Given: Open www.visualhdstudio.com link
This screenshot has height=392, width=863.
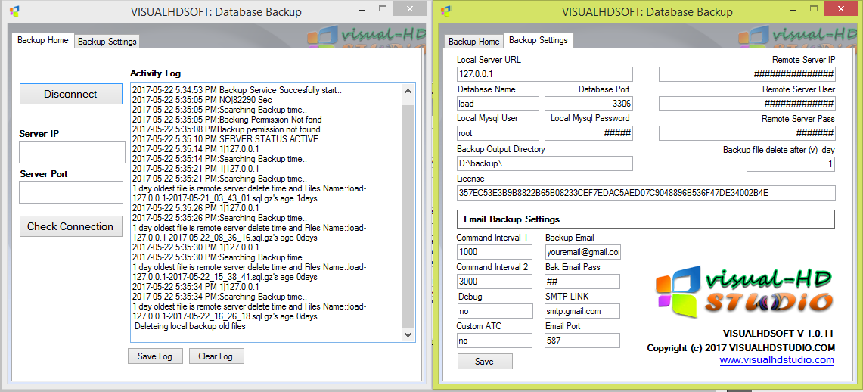Looking at the screenshot, I should (x=777, y=360).
